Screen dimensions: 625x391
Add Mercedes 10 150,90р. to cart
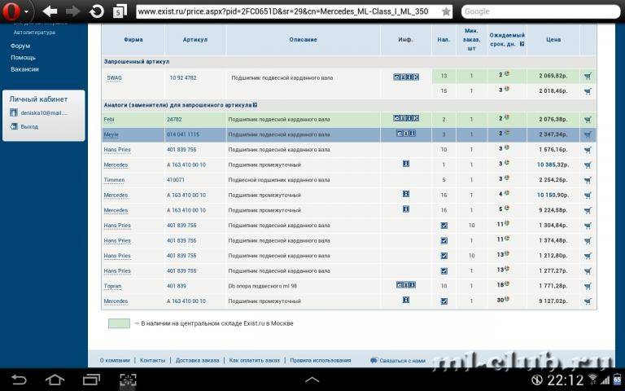pyautogui.click(x=588, y=195)
